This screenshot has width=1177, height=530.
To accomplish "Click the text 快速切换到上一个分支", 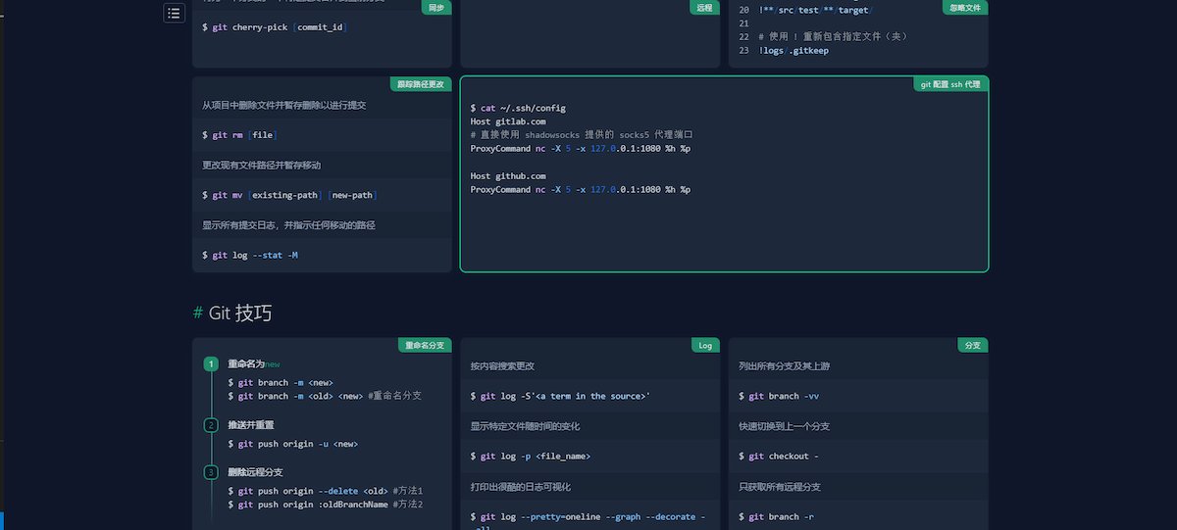I will [785, 426].
